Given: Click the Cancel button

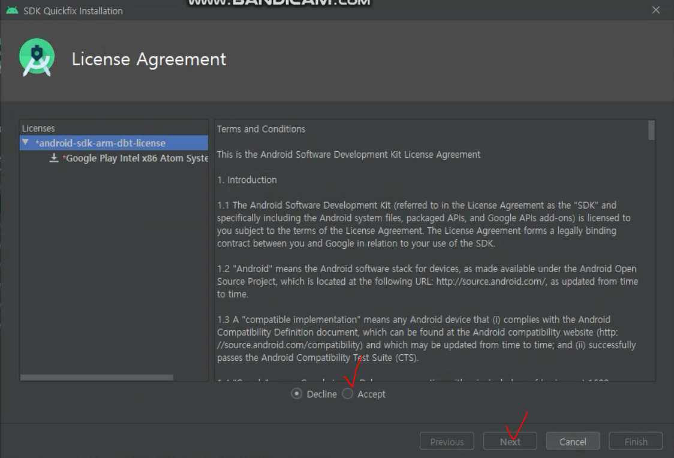Looking at the screenshot, I should pos(573,441).
